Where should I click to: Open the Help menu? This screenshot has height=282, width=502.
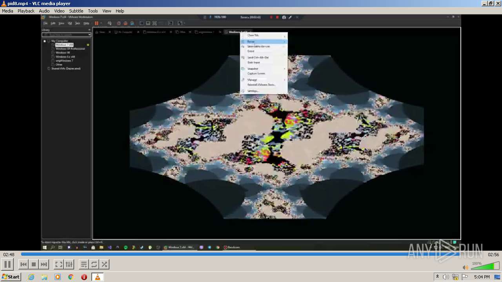(120, 11)
